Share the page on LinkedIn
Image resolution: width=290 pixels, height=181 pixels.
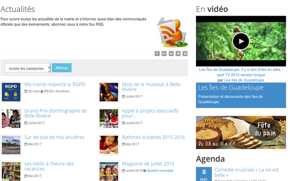coord(171,53)
